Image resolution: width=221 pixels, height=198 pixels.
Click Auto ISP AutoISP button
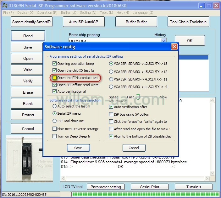coord(84,22)
